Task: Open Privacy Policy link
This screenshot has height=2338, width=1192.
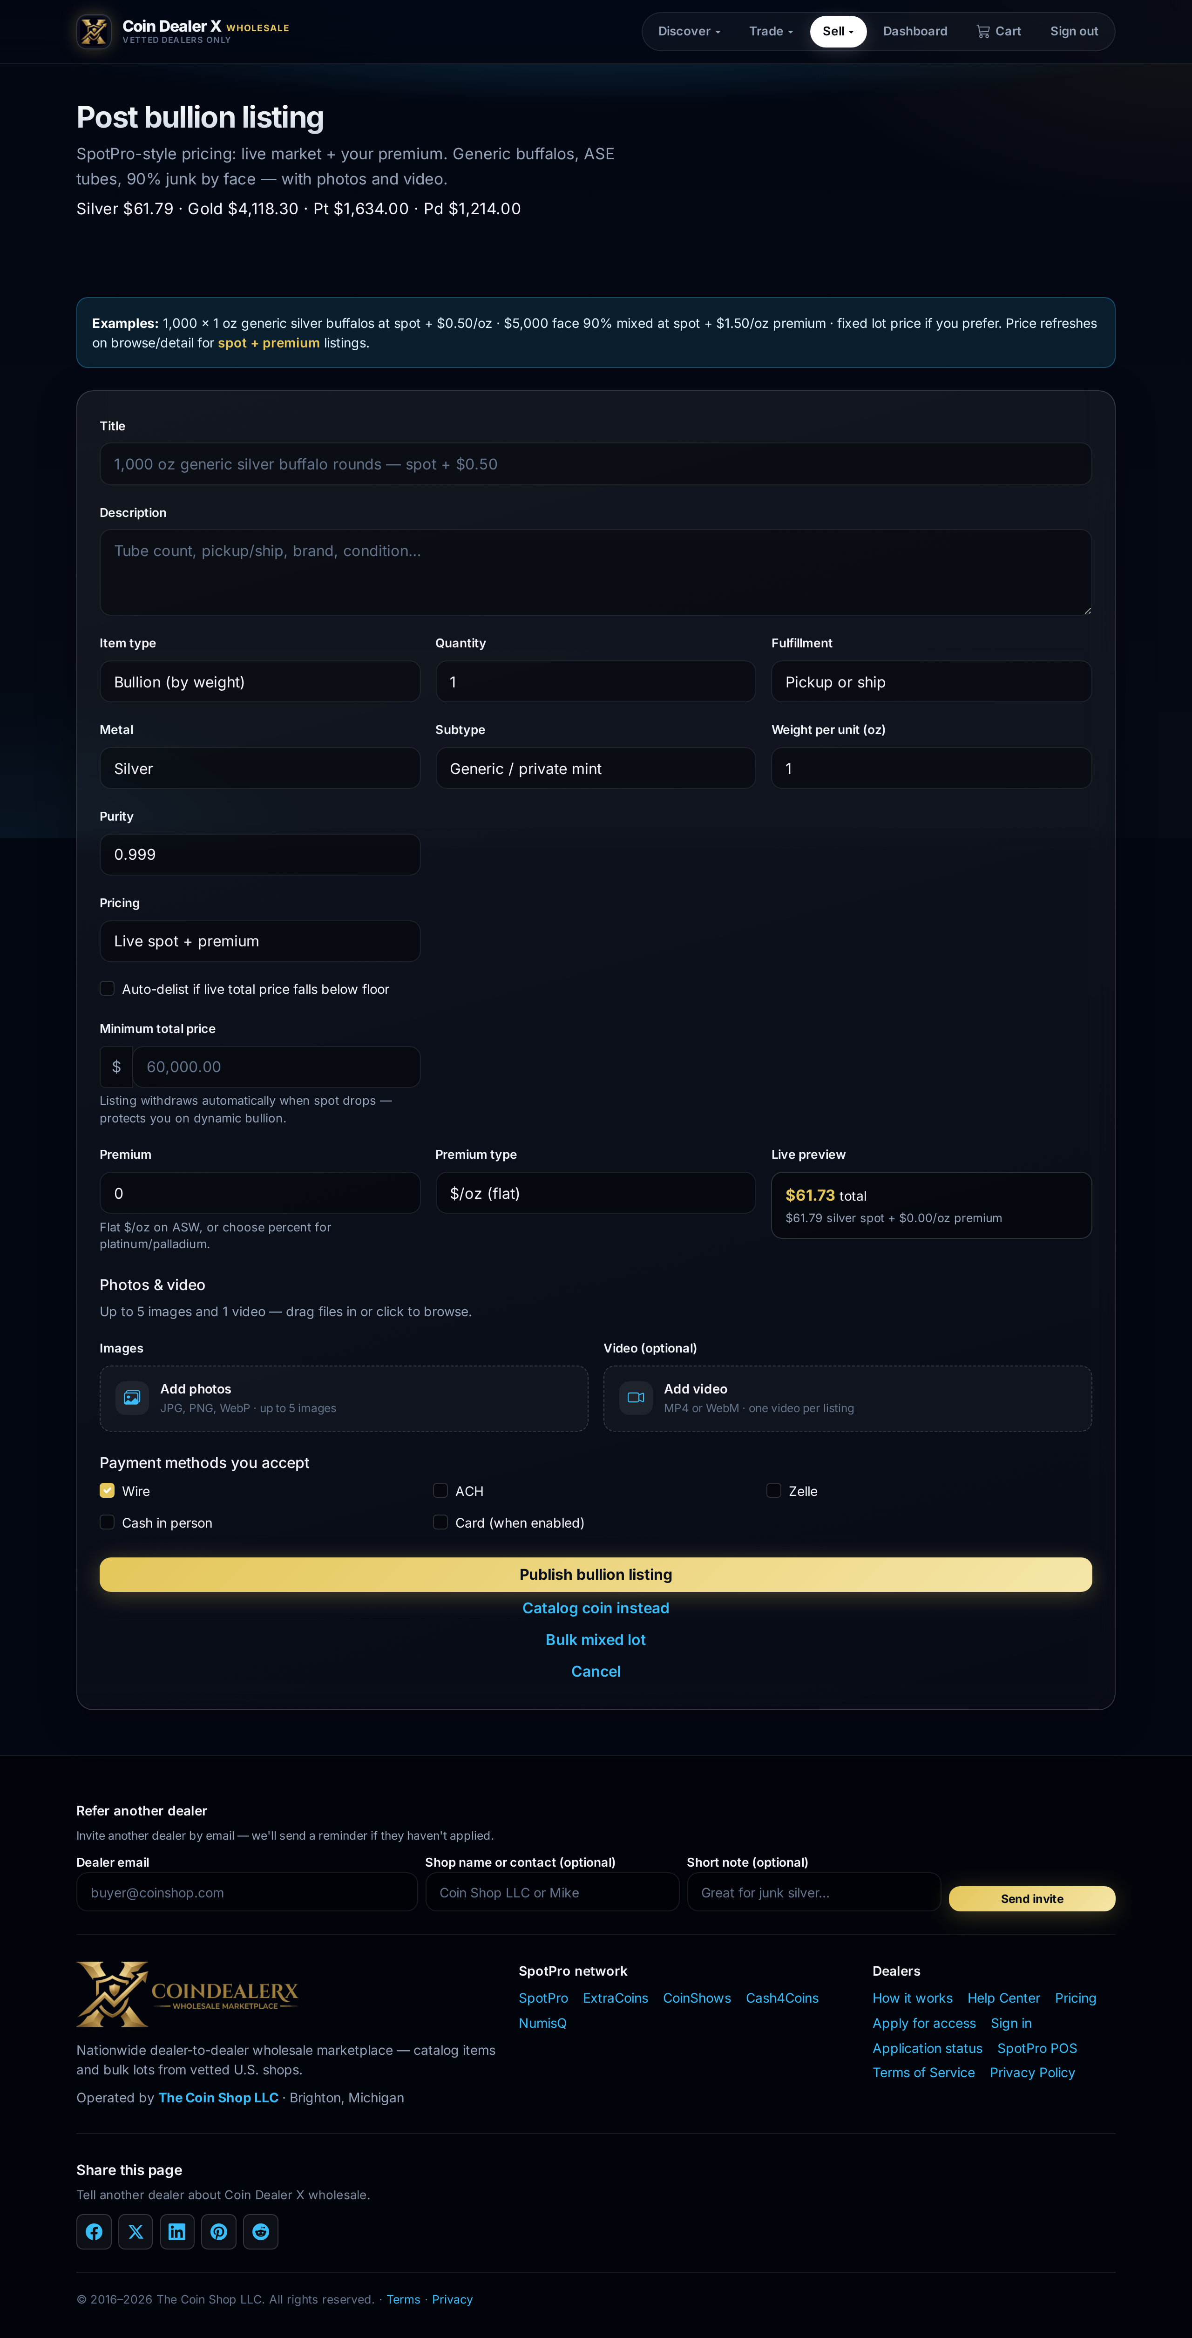Action: (1032, 2073)
